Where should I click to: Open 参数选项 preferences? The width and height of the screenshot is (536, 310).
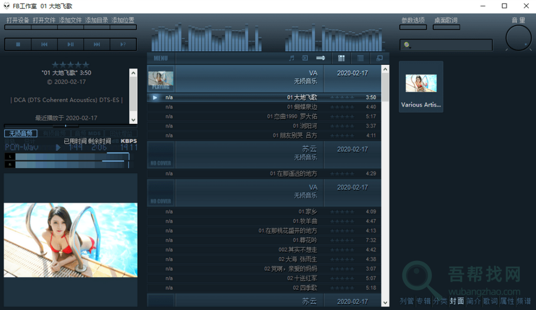point(413,20)
